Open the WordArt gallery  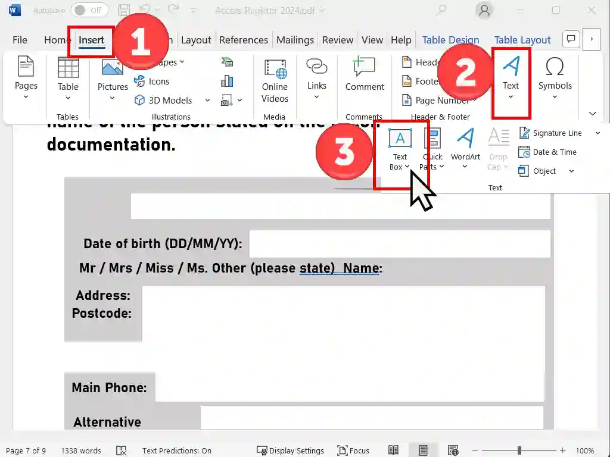point(465,148)
